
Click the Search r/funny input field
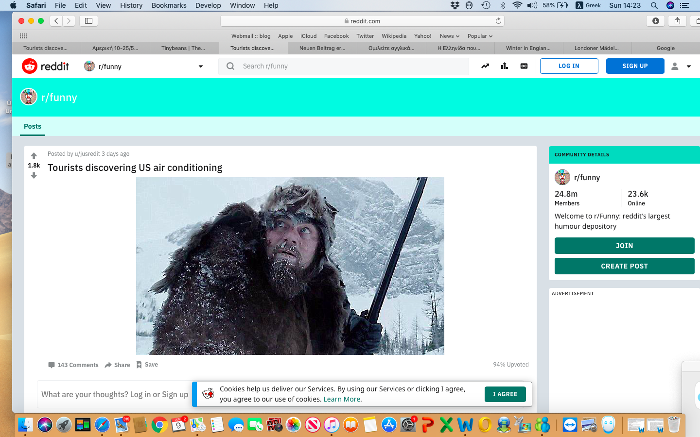[x=344, y=66]
